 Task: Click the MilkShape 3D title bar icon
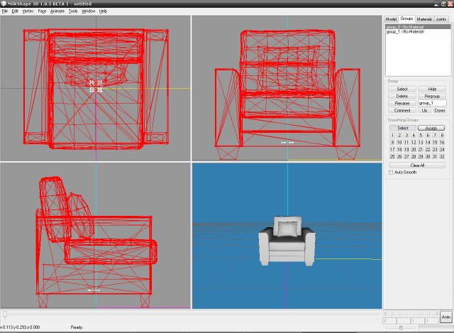4,4
